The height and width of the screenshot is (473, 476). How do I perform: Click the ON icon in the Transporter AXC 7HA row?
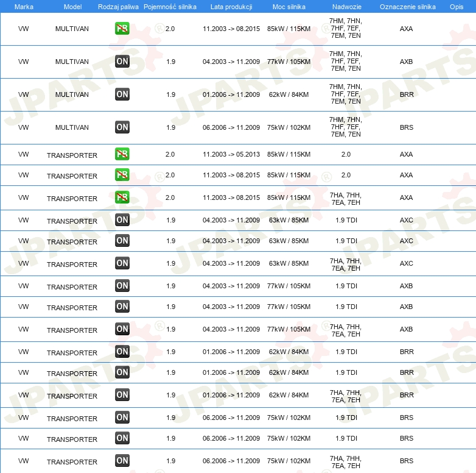tap(122, 263)
